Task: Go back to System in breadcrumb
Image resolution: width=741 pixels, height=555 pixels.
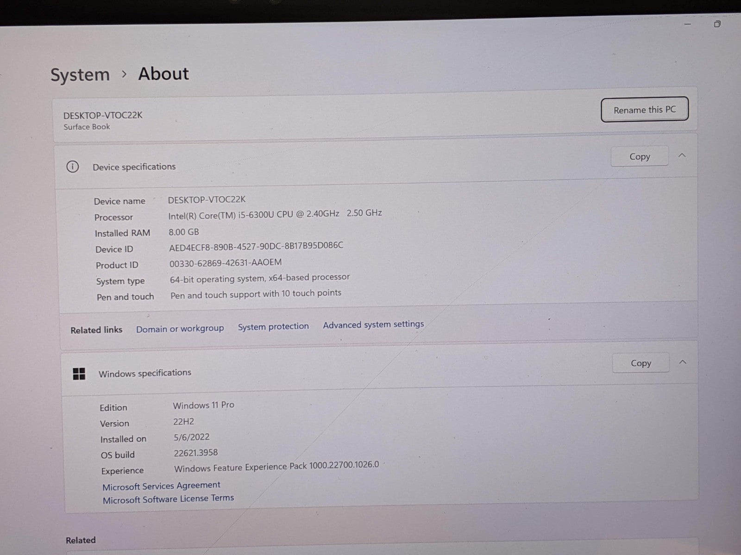Action: [80, 74]
